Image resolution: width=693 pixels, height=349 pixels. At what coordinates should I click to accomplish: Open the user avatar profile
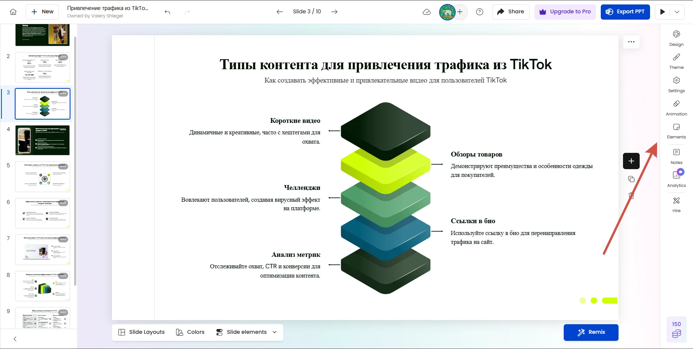[447, 12]
